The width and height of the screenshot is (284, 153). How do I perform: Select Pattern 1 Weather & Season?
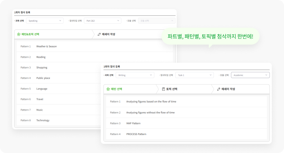pos(95,46)
